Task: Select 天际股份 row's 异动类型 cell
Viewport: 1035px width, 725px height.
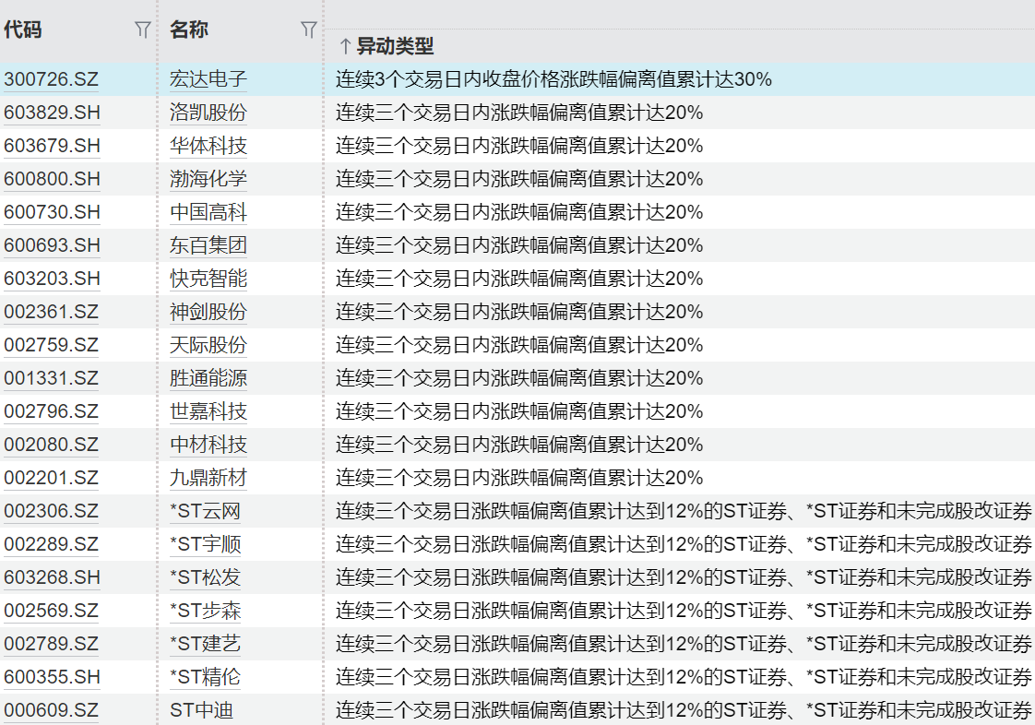Action: (x=518, y=346)
